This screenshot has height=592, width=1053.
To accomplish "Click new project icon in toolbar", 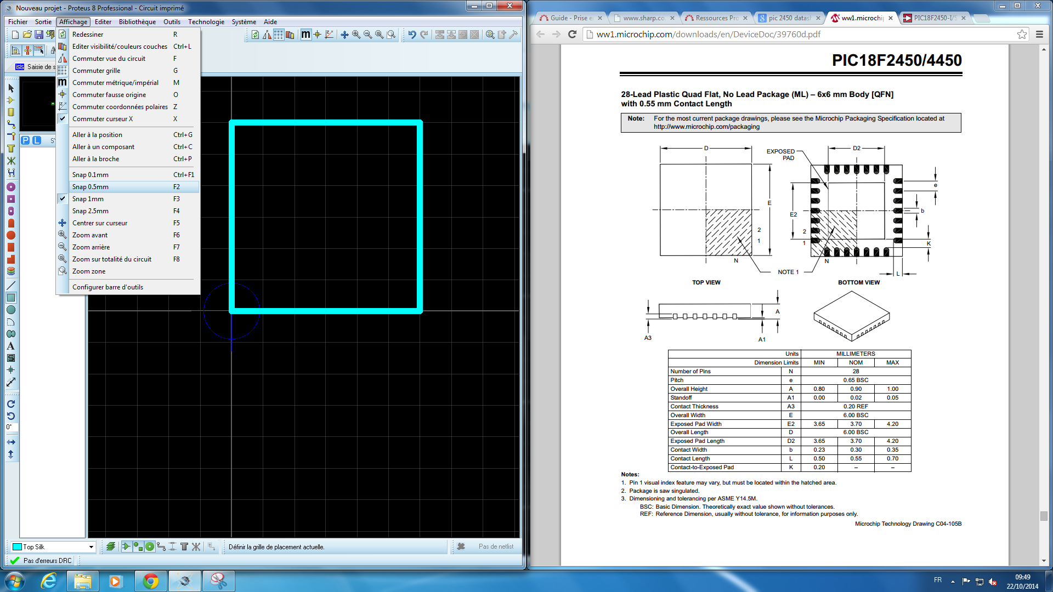I will (15, 35).
